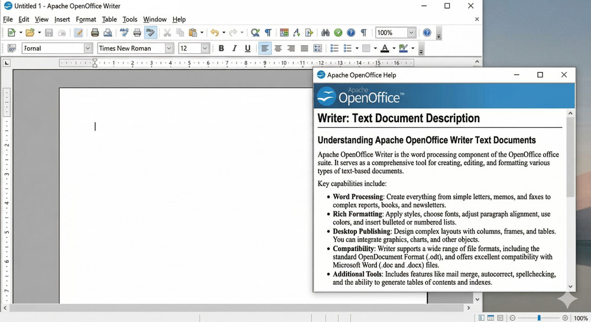Open the Help menu in Writer
The height and width of the screenshot is (322, 591).
[x=179, y=19]
